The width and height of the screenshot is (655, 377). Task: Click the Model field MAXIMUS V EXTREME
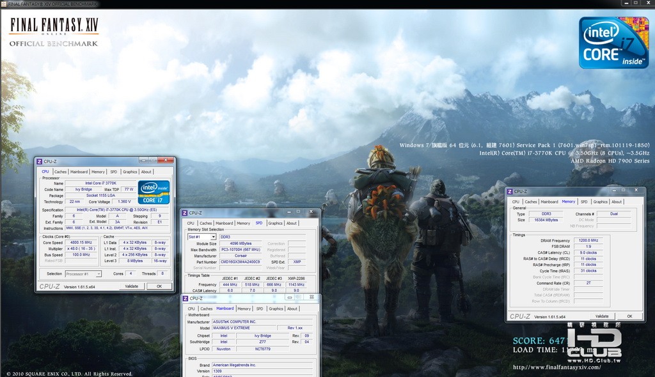[x=244, y=328]
